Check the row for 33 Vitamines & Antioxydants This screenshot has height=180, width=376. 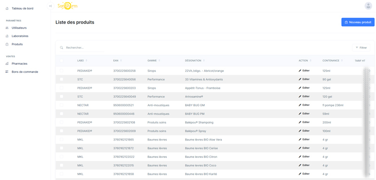(x=62, y=79)
